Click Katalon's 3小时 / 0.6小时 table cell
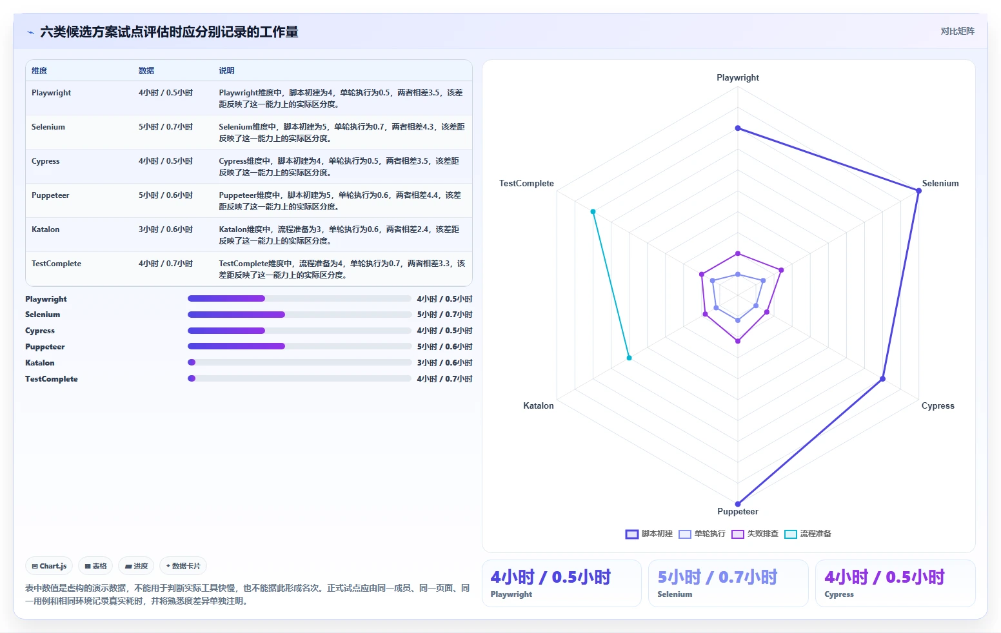This screenshot has height=633, width=1001. [166, 229]
